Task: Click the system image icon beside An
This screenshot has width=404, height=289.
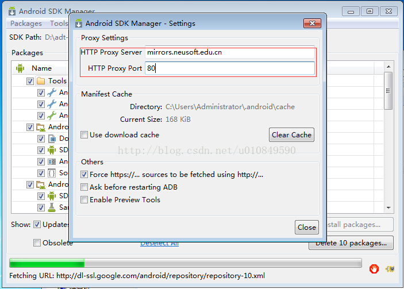Action: tap(52, 161)
